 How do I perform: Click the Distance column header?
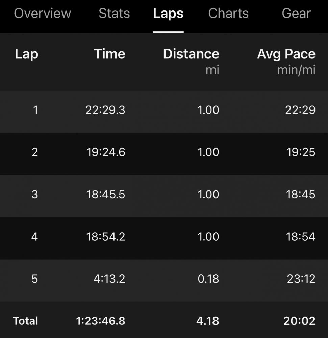191,54
